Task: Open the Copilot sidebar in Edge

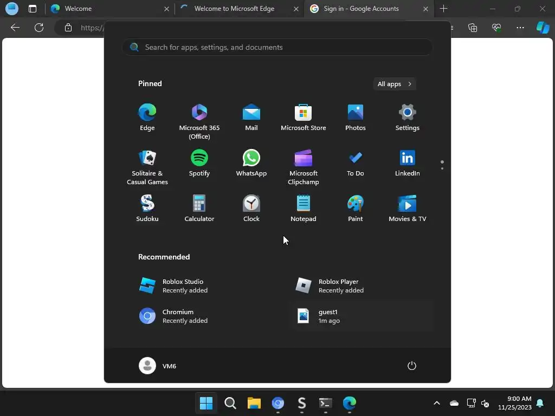Action: pyautogui.click(x=543, y=28)
